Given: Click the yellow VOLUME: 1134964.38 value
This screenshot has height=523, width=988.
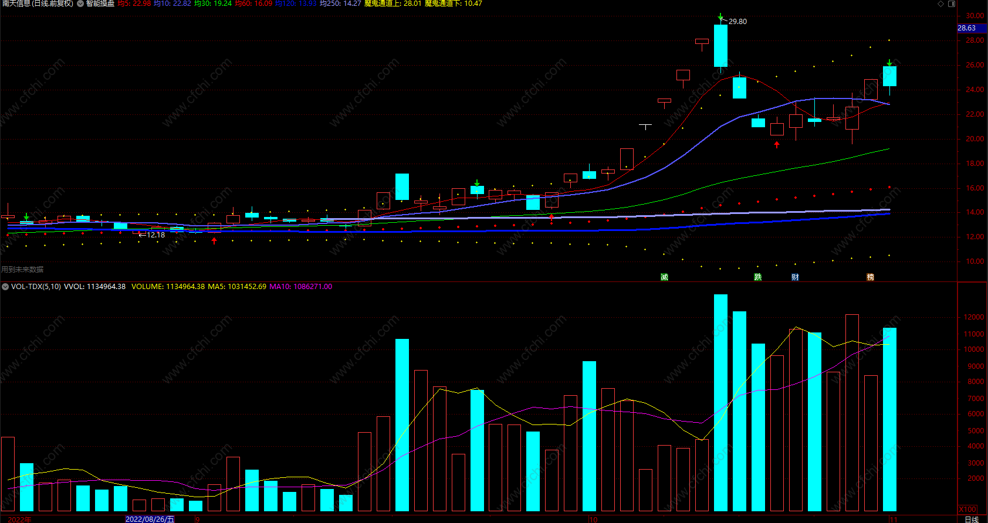Looking at the screenshot, I should coord(168,287).
